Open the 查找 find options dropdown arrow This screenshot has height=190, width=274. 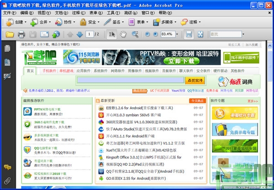coord(243,34)
